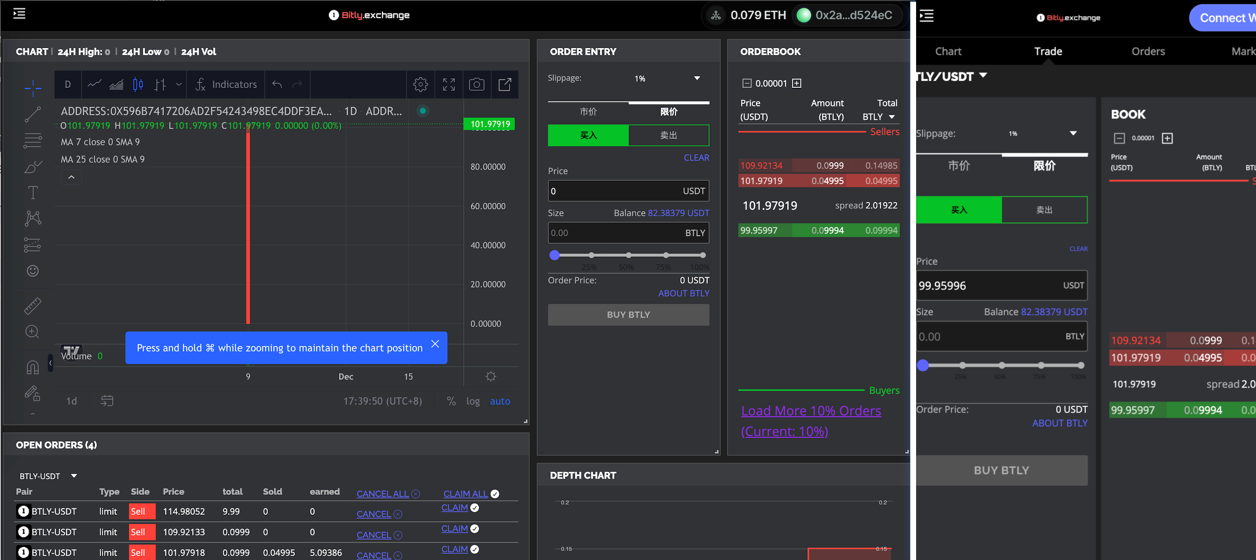Toggle percent scale on chart
The width and height of the screenshot is (1256, 560).
click(x=451, y=401)
